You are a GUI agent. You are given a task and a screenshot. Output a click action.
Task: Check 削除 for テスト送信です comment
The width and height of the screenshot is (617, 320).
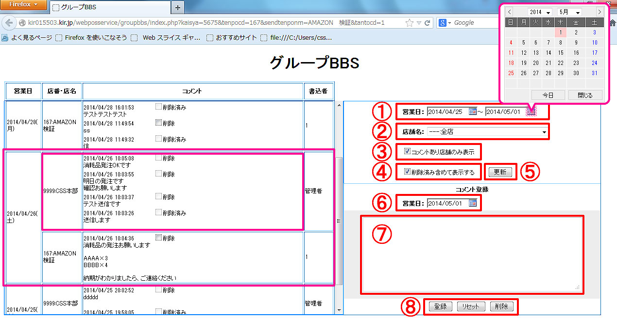click(158, 196)
